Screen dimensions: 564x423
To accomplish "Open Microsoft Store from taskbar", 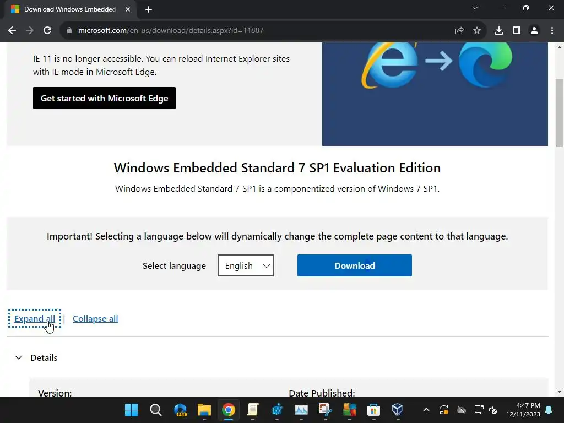I will 374,410.
